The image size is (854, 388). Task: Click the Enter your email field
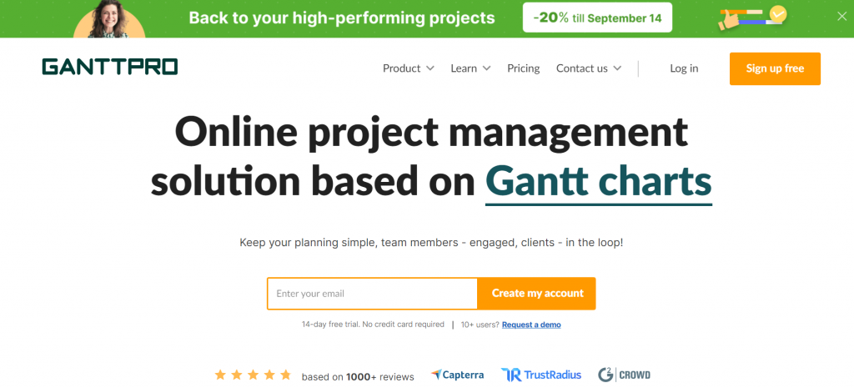click(x=373, y=294)
